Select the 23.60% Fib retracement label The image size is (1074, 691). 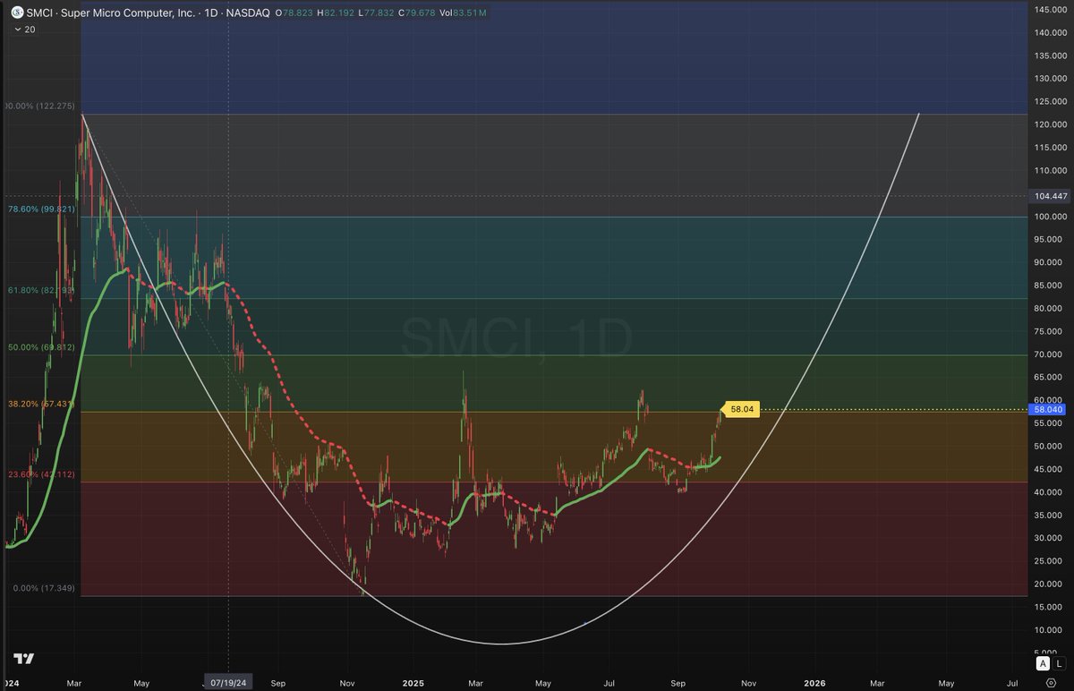click(41, 474)
